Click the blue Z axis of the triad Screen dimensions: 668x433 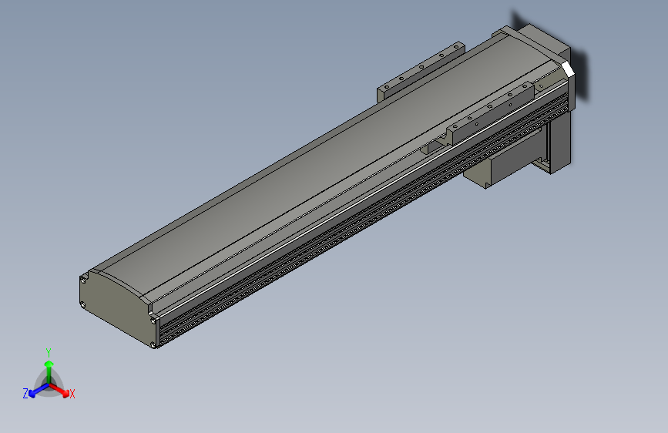(x=39, y=391)
